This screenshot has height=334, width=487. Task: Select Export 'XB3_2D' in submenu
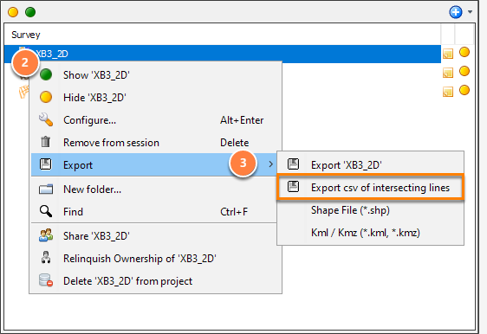coord(370,165)
